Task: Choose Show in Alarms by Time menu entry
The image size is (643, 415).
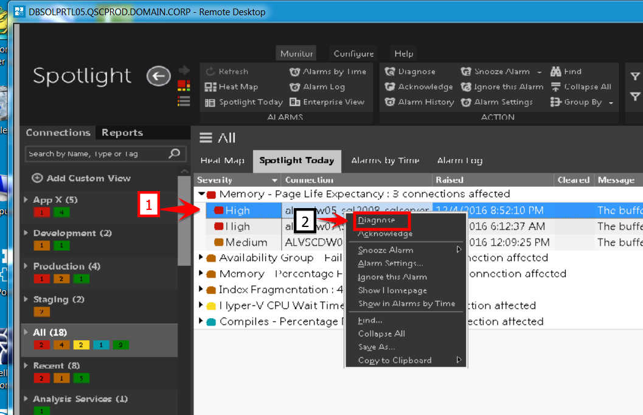Action: point(406,304)
